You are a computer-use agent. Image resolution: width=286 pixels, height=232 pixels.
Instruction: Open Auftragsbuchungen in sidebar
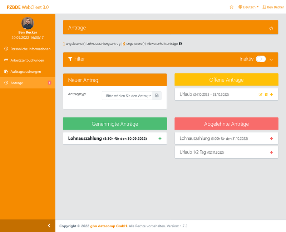click(25, 72)
